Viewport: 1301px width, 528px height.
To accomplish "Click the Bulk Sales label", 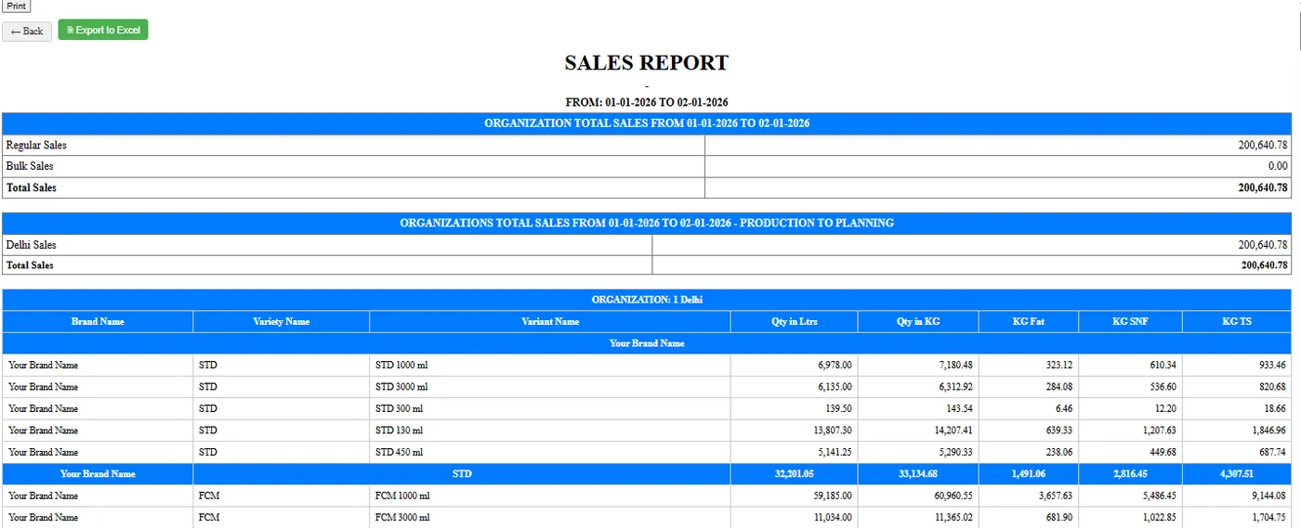I will click(30, 166).
